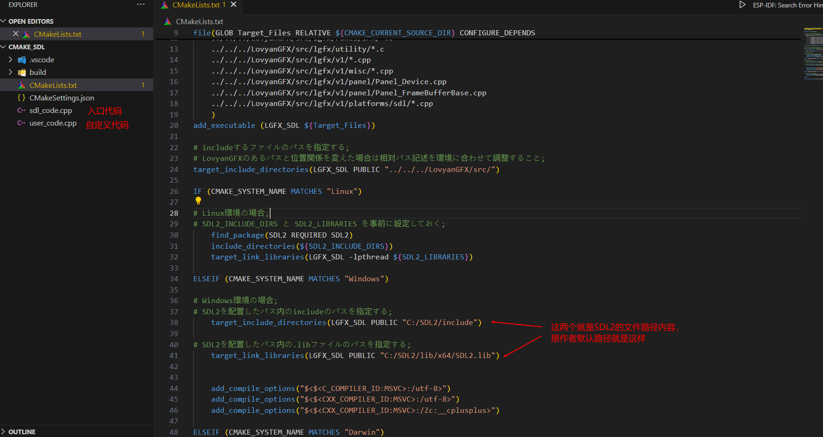Switch to the CMakeLists.txt editor tab
Image resolution: width=823 pixels, height=437 pixels.
coord(199,5)
